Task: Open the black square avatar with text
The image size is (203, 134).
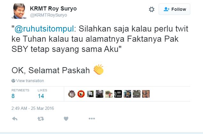Action: 118,94
